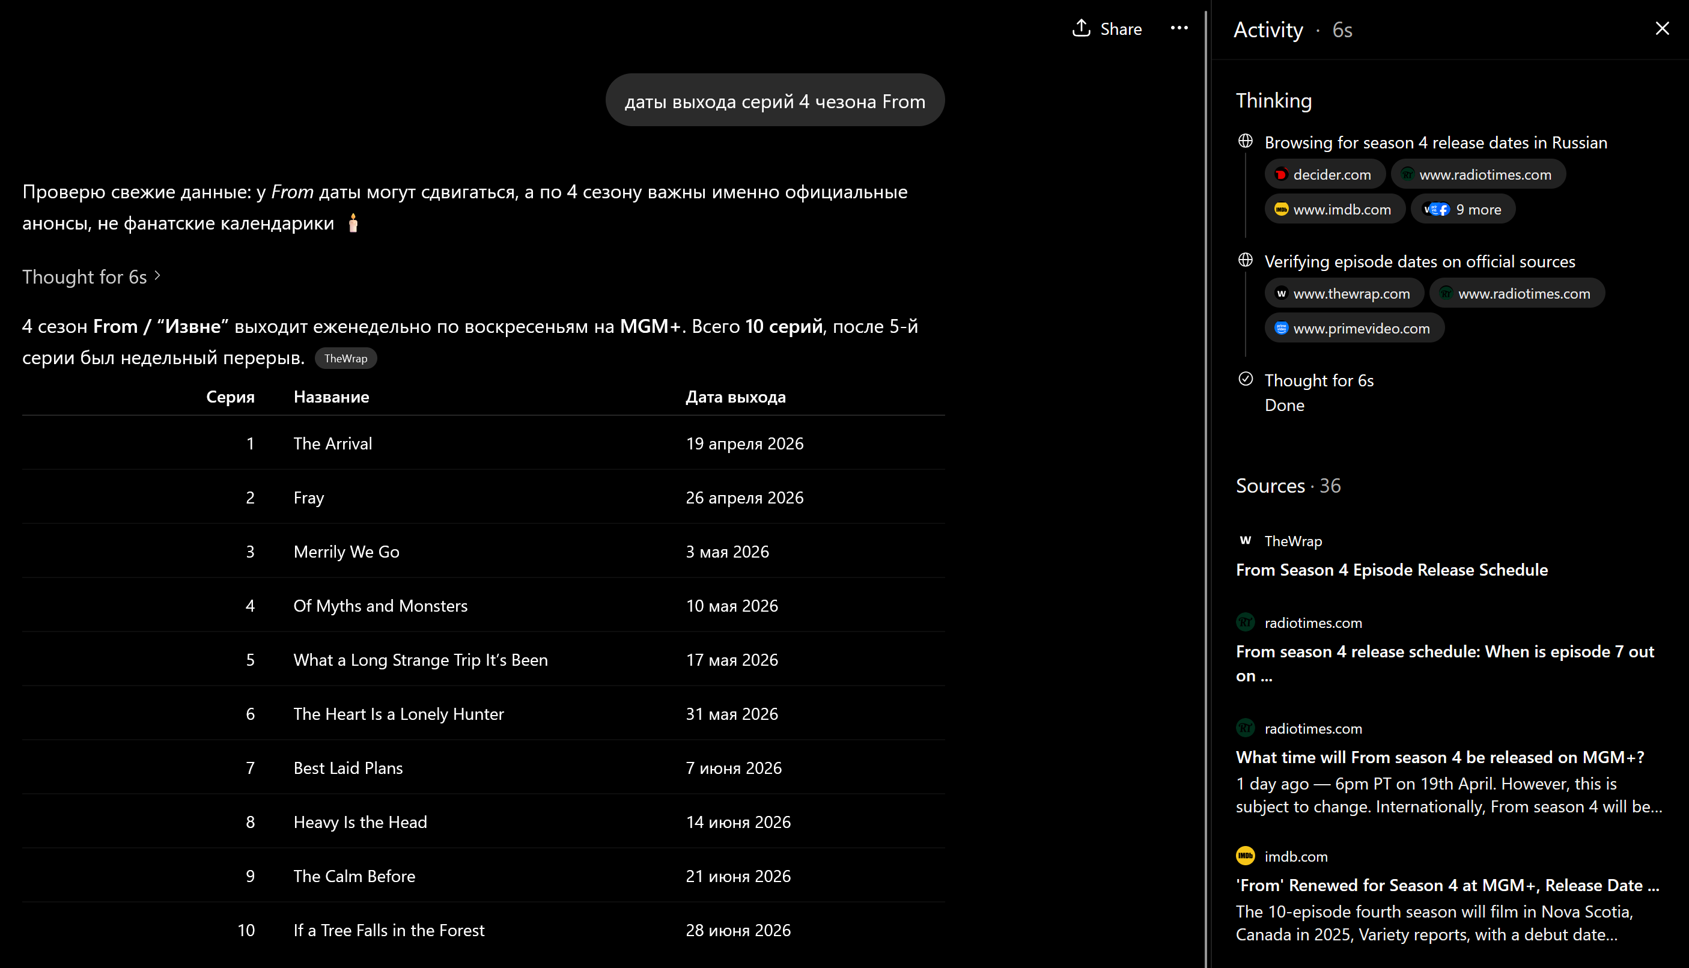
Task: Click the checkmark icon beside Thought for 6s
Action: pyautogui.click(x=1246, y=379)
